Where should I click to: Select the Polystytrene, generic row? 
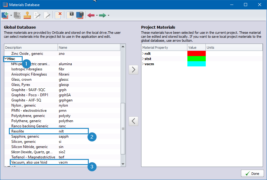(62, 116)
